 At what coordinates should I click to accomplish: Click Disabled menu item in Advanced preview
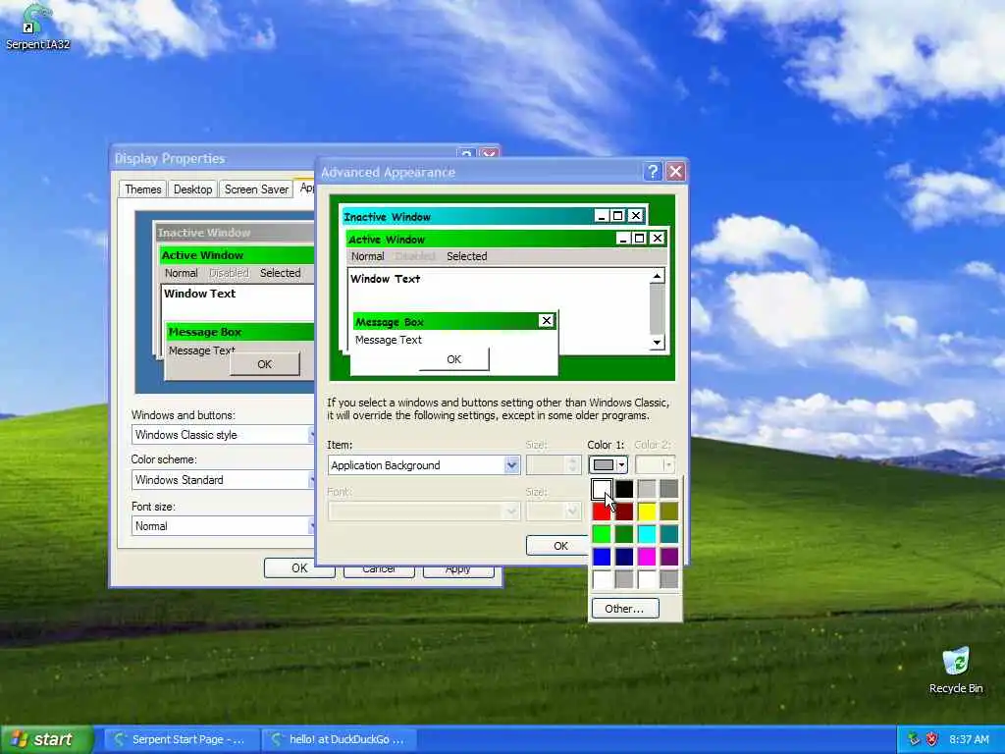[415, 256]
